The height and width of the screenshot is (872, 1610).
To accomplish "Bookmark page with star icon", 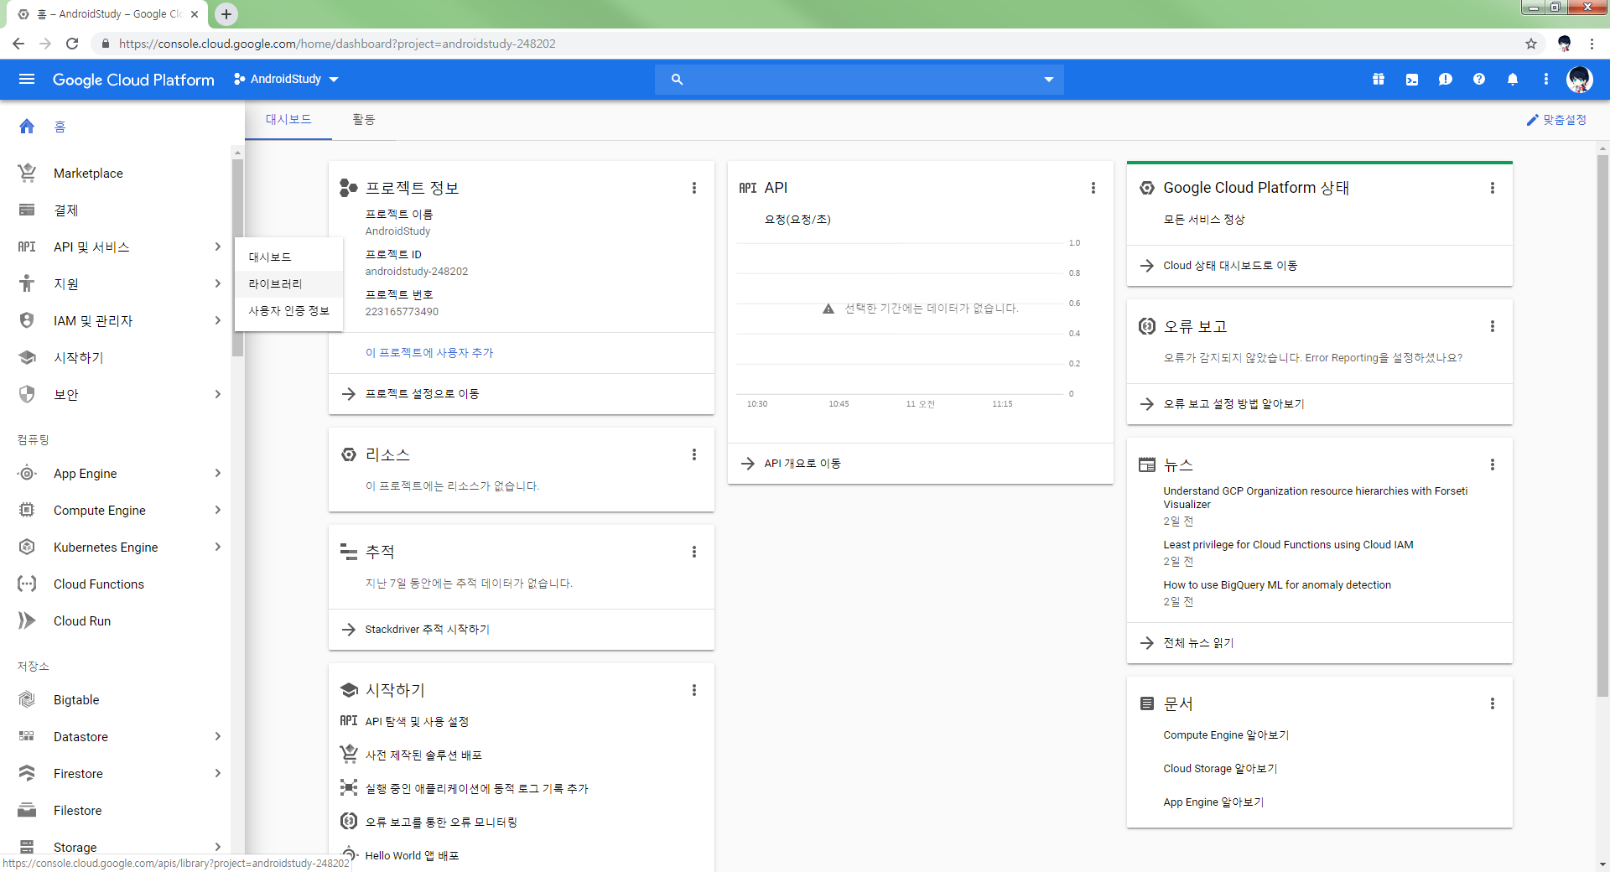I will [x=1531, y=44].
